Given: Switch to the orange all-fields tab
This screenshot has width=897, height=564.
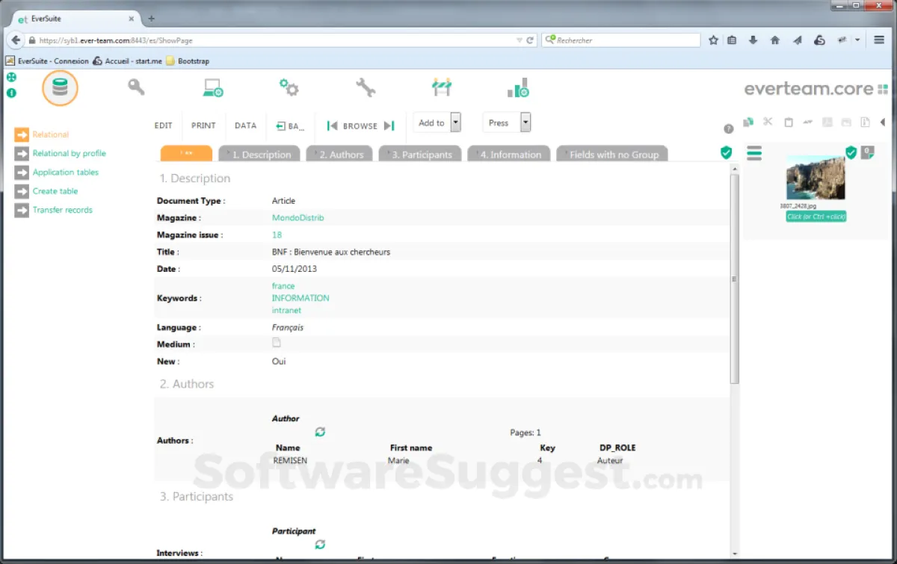Looking at the screenshot, I should coord(187,154).
